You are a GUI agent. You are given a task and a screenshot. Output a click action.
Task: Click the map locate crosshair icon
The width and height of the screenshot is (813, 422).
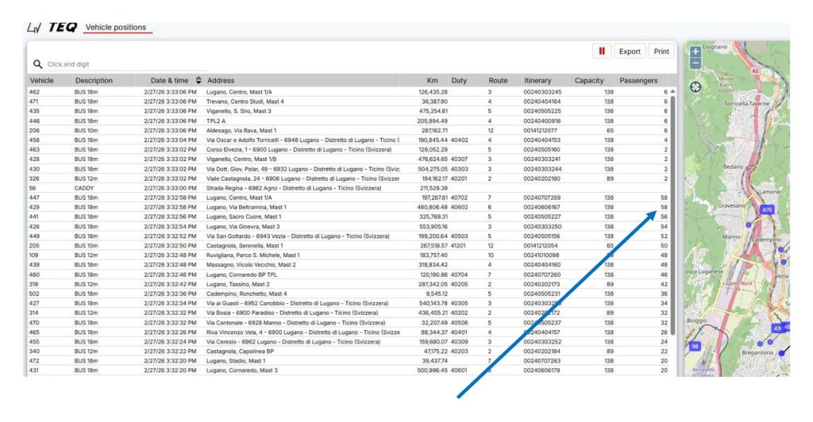[695, 87]
